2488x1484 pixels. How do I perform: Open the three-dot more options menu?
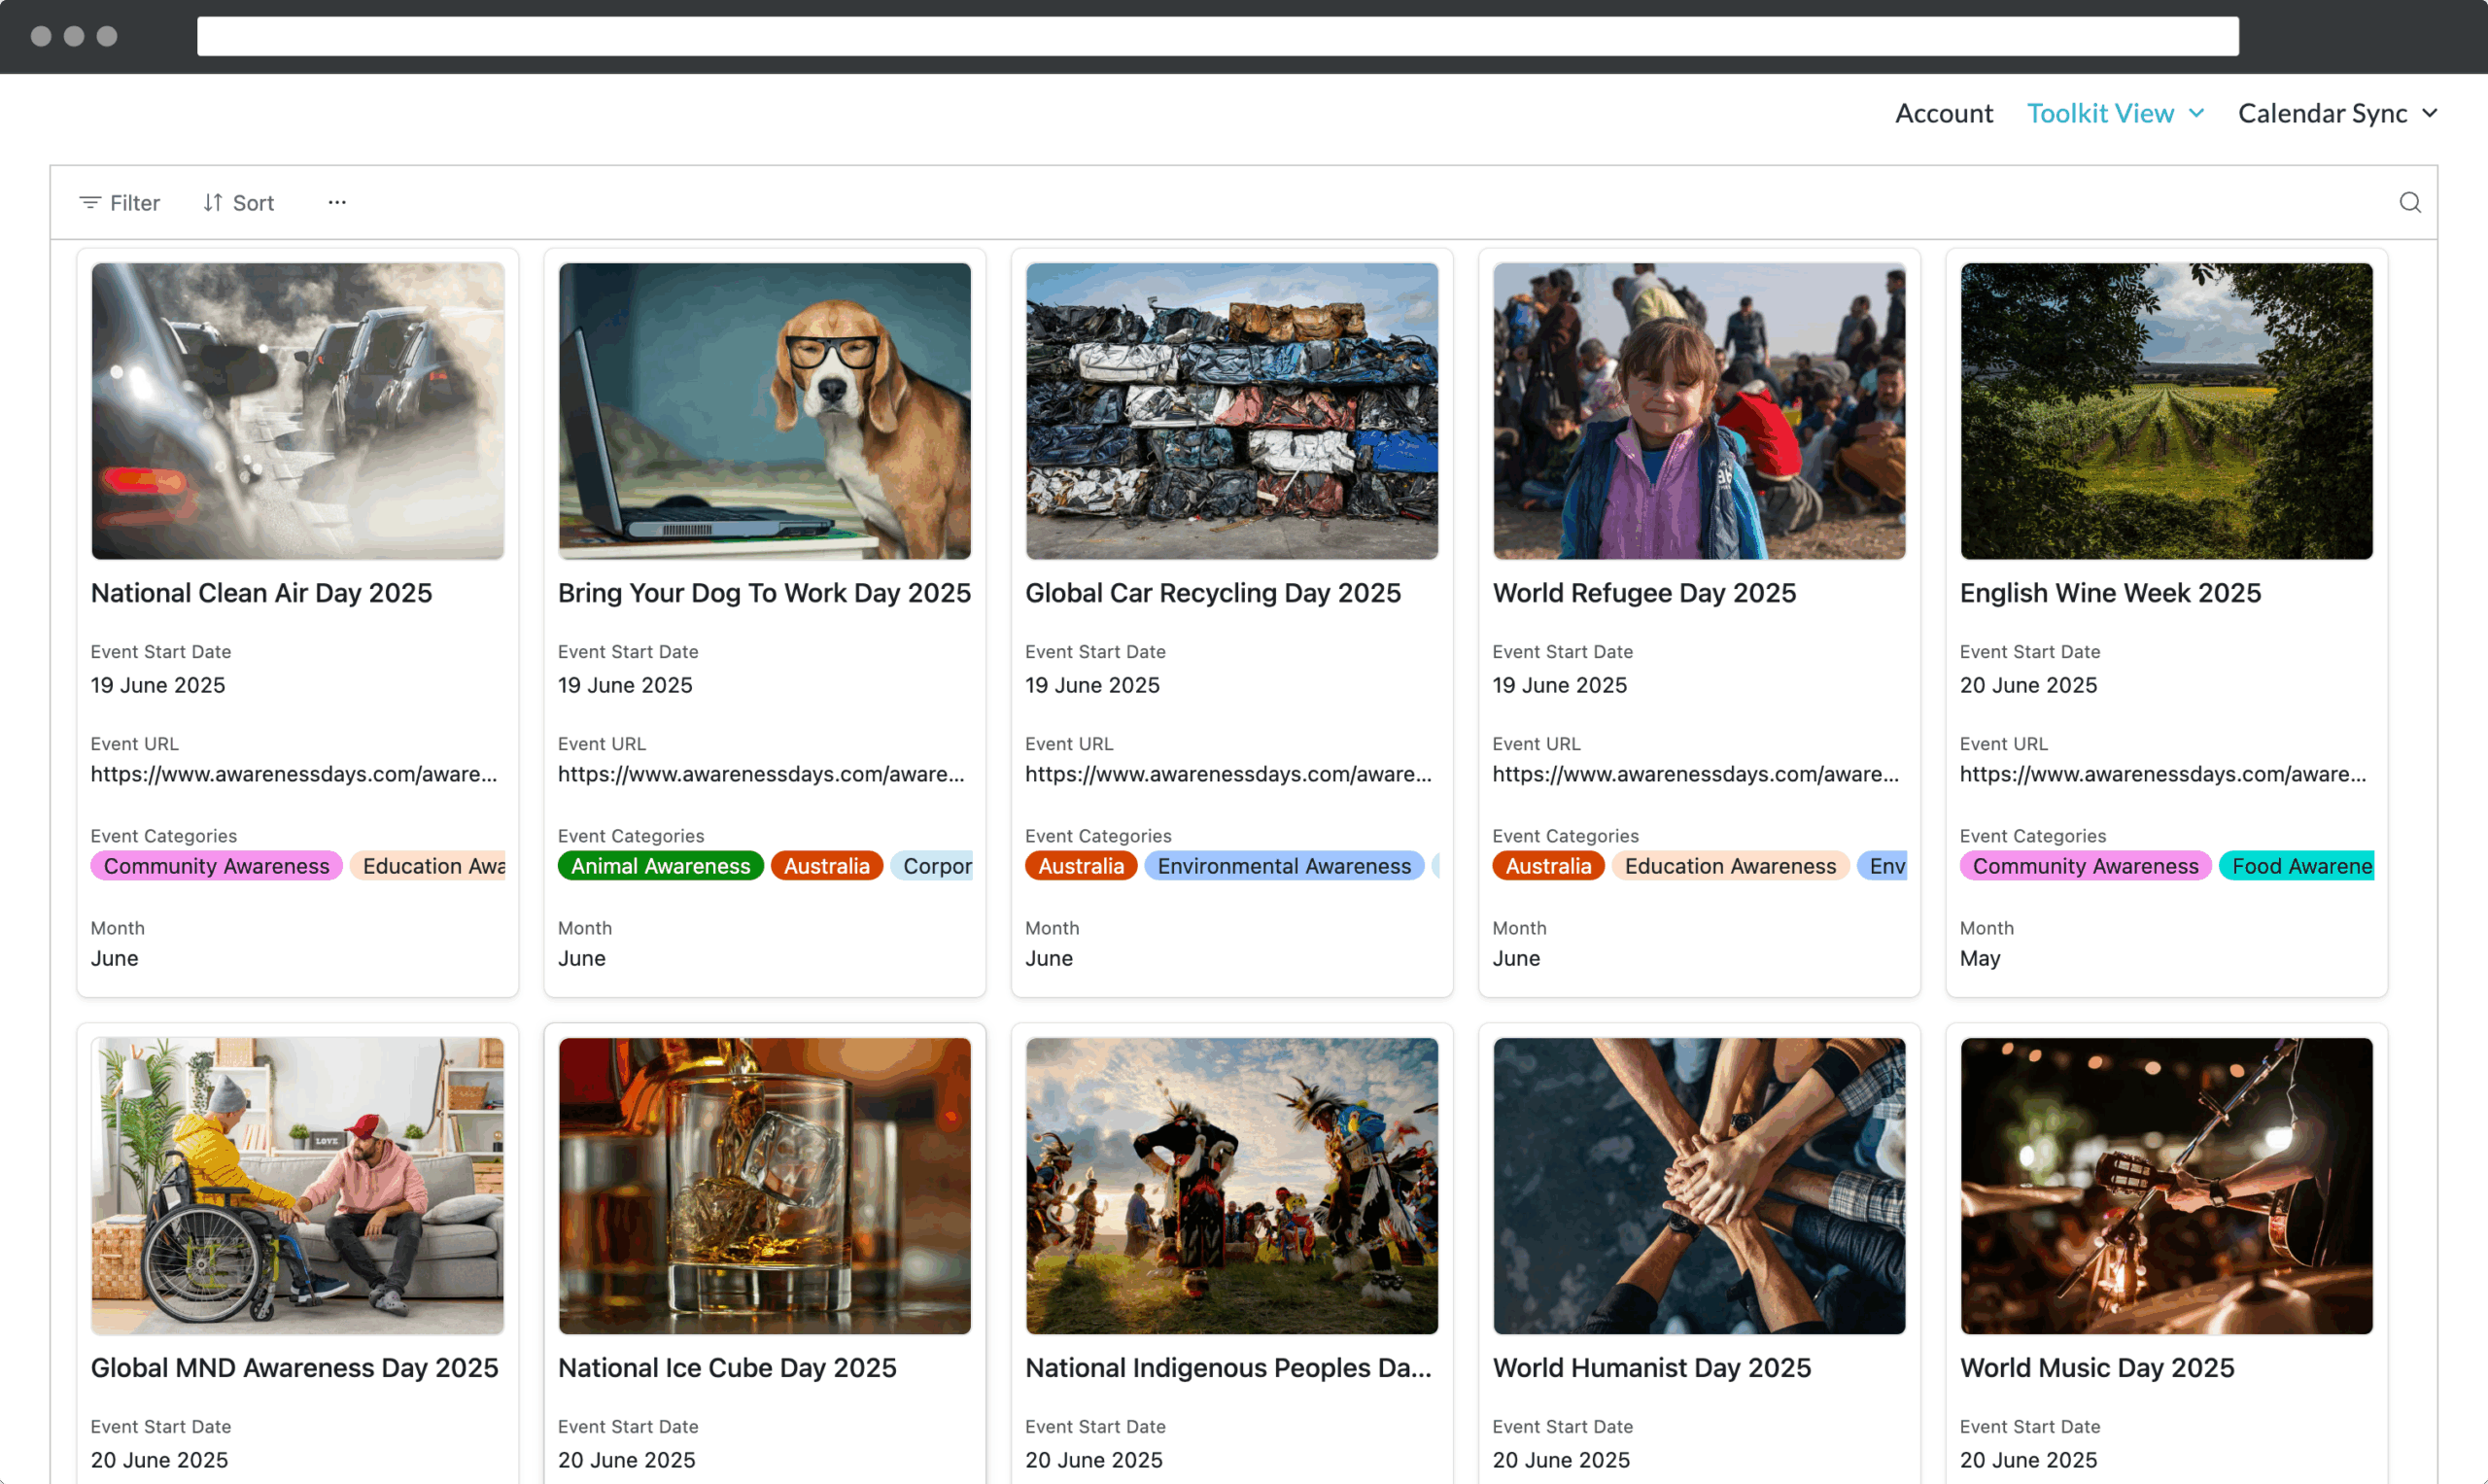337,203
